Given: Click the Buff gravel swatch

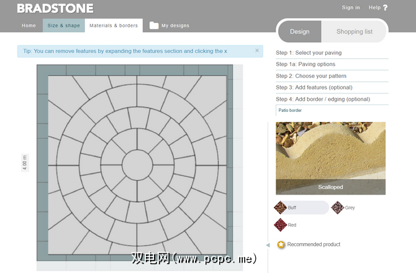Looking at the screenshot, I should (x=280, y=208).
